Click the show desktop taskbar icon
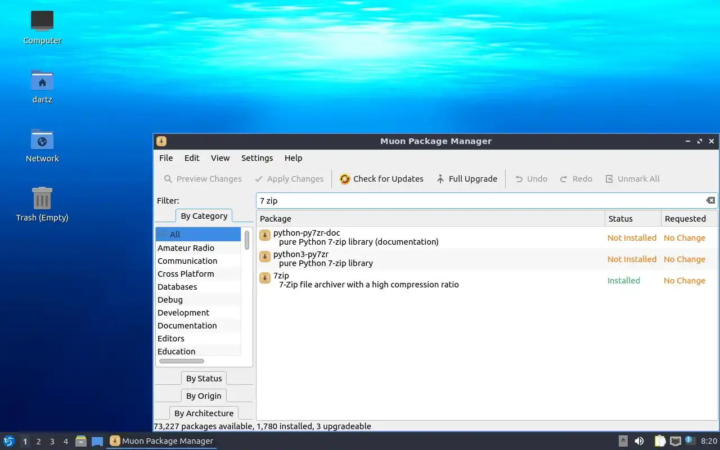This screenshot has width=720, height=450. pos(97,442)
